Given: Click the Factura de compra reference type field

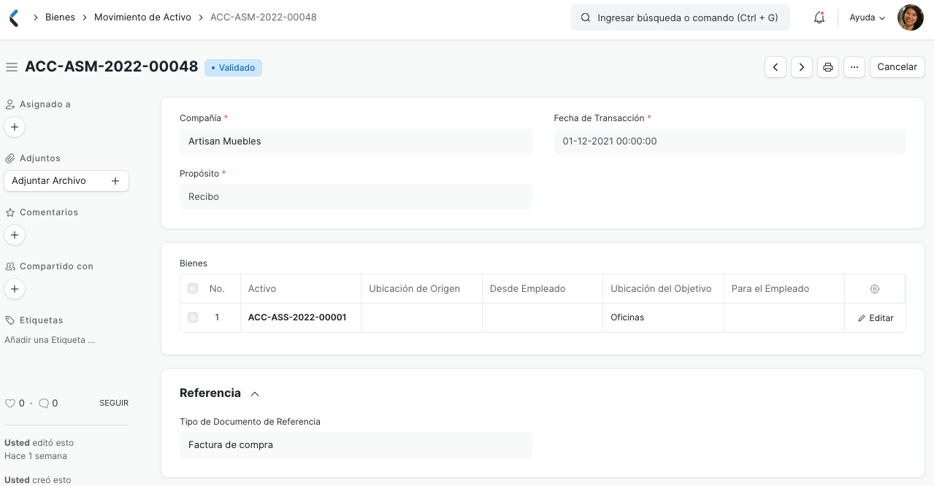Looking at the screenshot, I should point(356,445).
